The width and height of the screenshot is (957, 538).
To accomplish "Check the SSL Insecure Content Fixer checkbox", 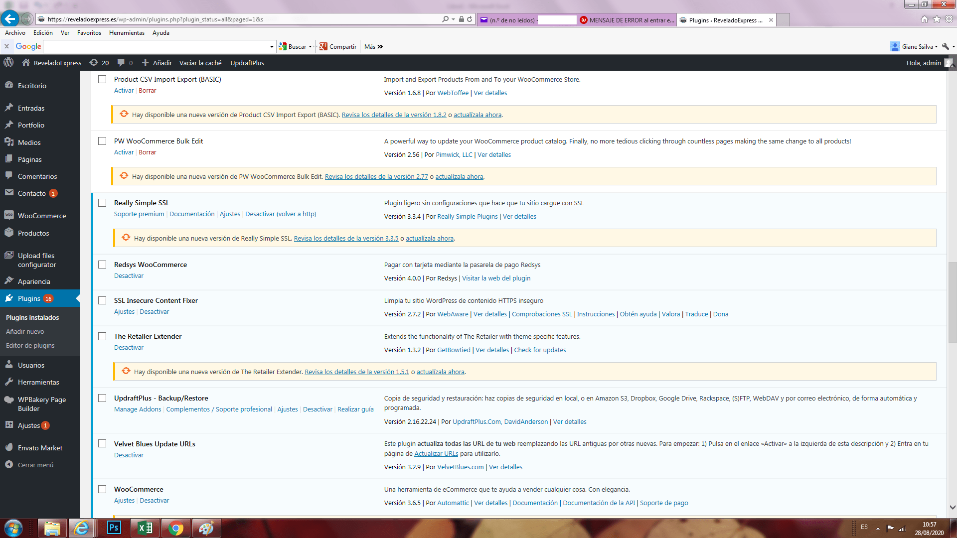I will pos(102,300).
